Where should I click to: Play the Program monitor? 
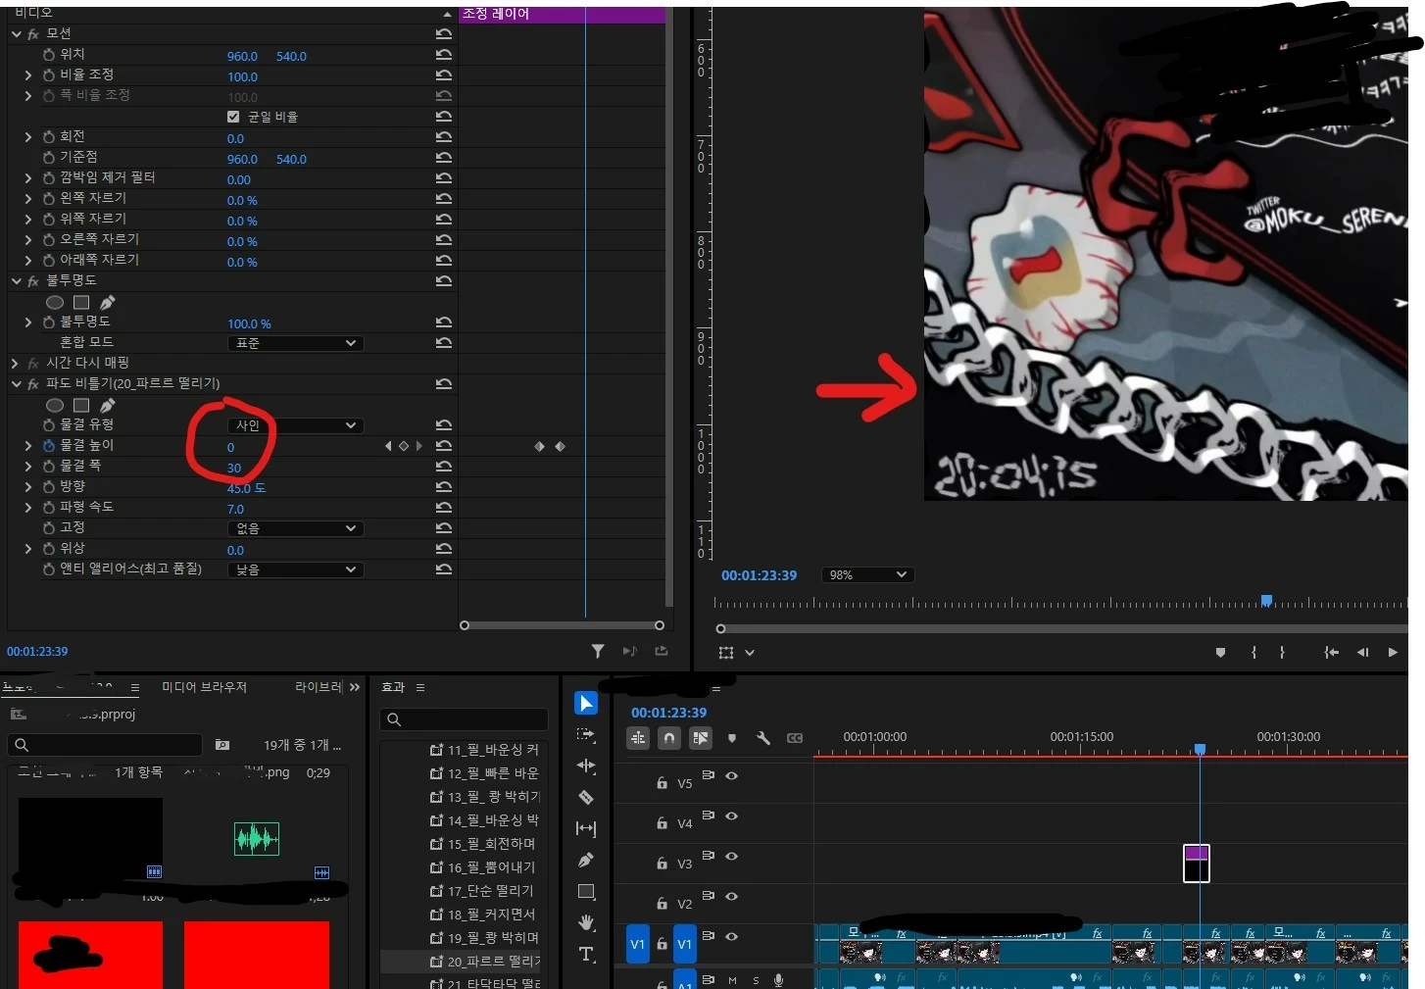[x=1393, y=652]
